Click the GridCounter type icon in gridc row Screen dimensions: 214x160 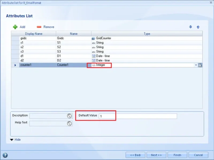click(93, 38)
